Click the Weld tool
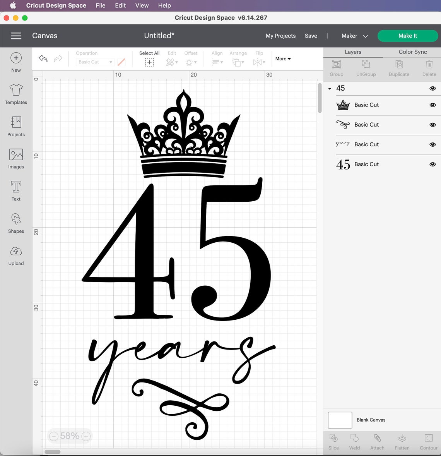 pyautogui.click(x=354, y=441)
